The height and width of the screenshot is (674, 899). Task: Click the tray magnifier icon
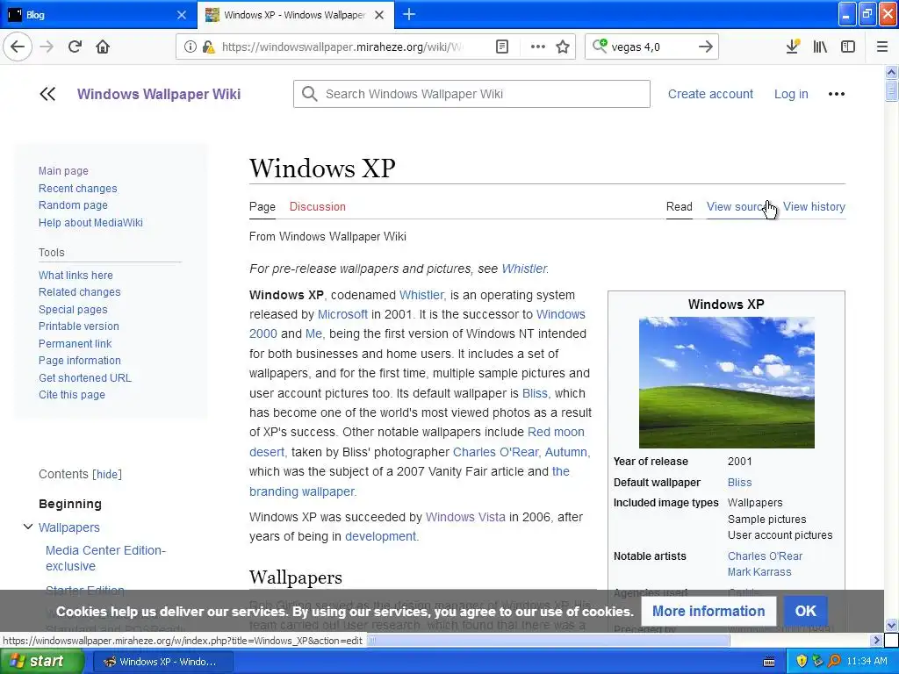point(834,661)
